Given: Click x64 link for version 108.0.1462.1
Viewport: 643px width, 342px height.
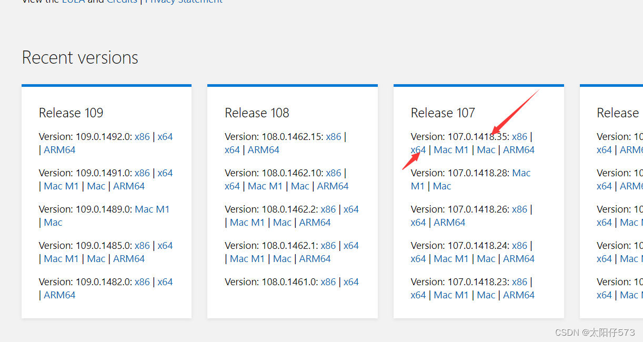Looking at the screenshot, I should click(x=351, y=246).
